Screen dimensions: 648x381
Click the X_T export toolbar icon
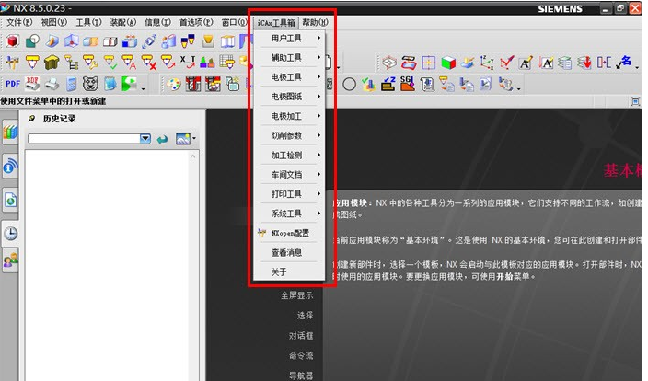tap(187, 63)
